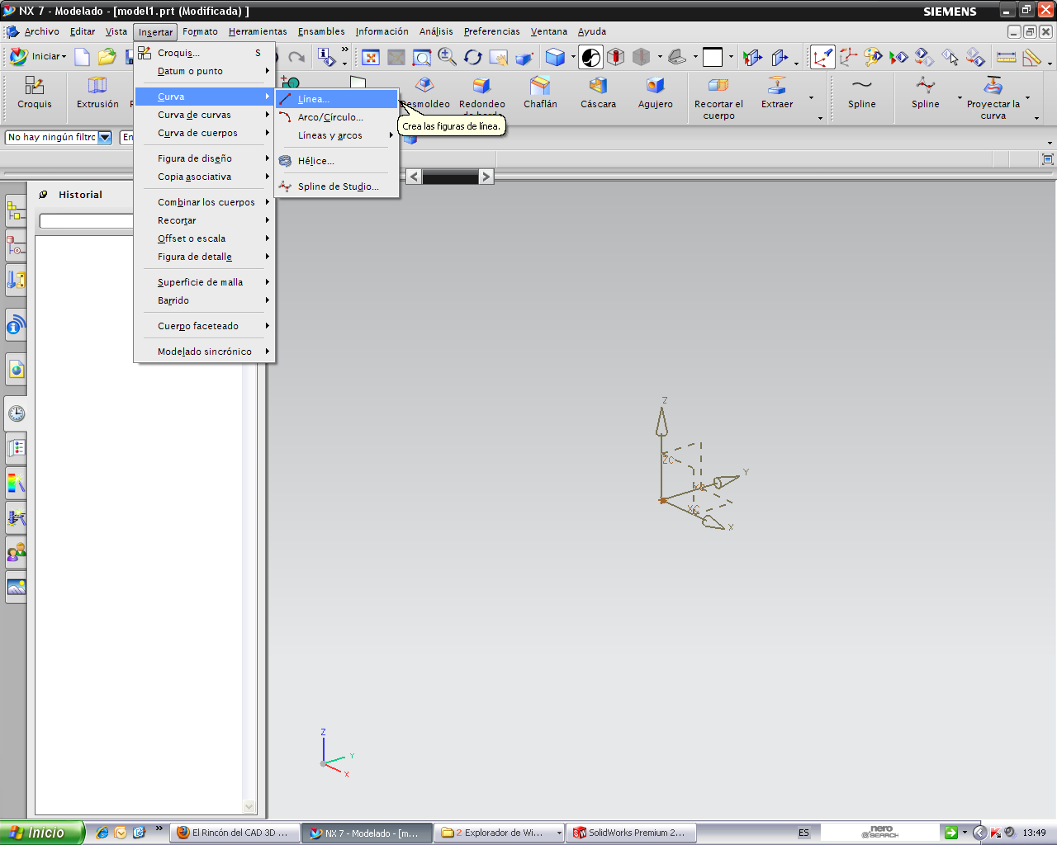Select the Chaflán feature tool
The width and height of the screenshot is (1057, 845).
(x=540, y=93)
